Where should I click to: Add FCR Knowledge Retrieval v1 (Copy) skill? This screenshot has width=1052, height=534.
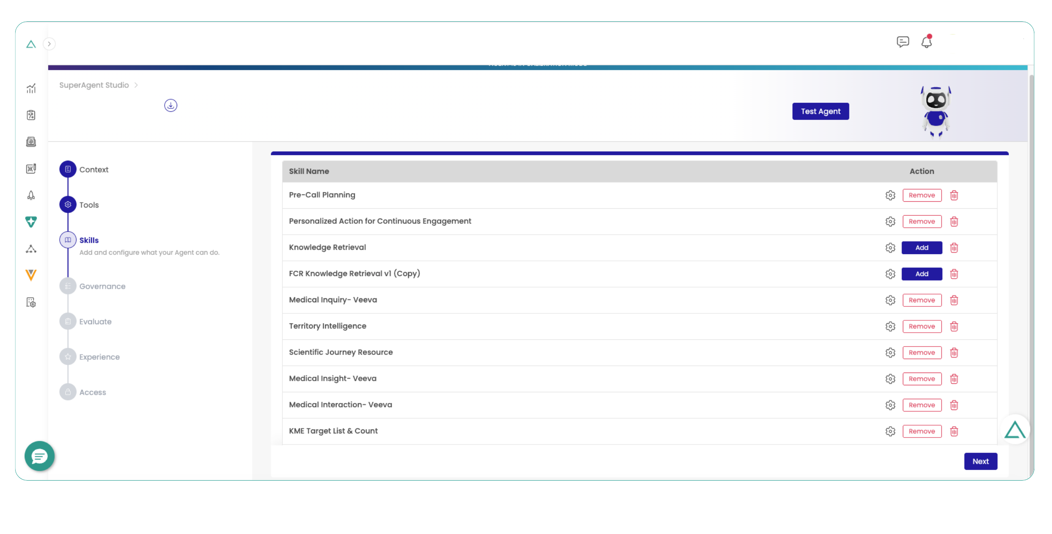(x=922, y=274)
